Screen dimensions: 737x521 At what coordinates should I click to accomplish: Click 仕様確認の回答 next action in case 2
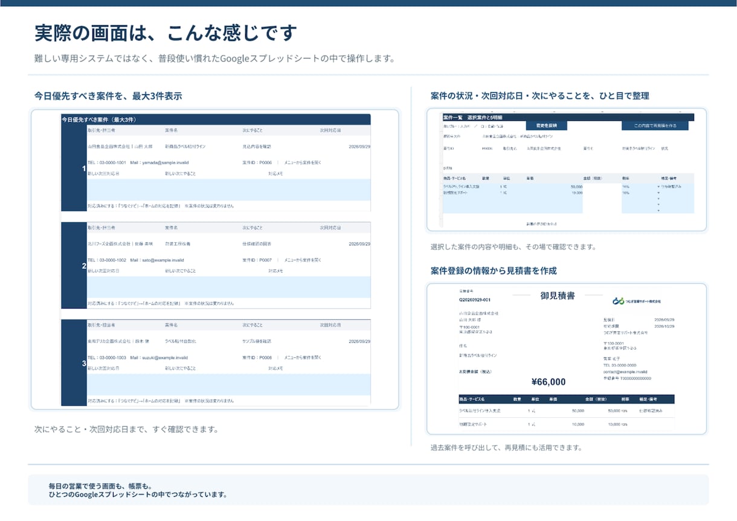pyautogui.click(x=257, y=243)
